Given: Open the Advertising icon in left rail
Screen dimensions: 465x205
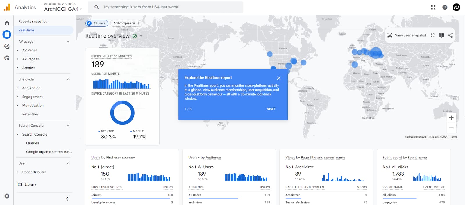Looking at the screenshot, I should point(7,58).
